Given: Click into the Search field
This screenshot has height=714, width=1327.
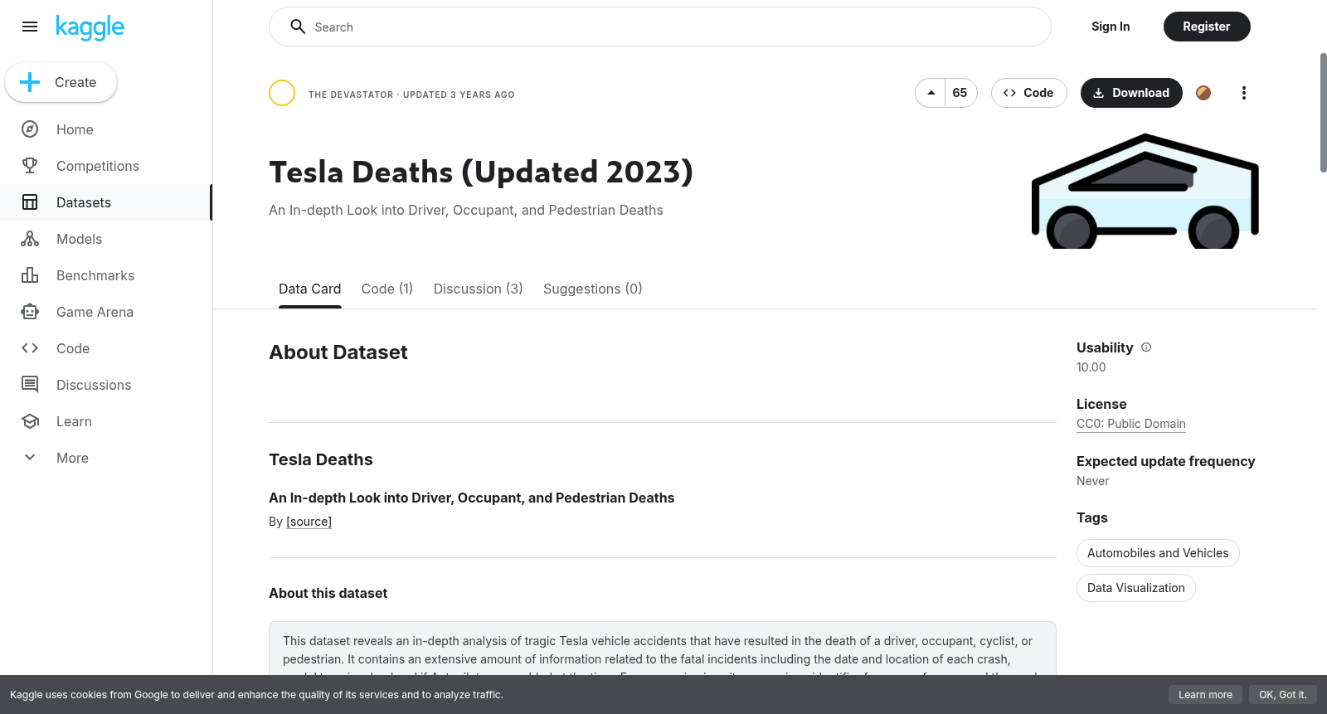Looking at the screenshot, I should coord(660,27).
